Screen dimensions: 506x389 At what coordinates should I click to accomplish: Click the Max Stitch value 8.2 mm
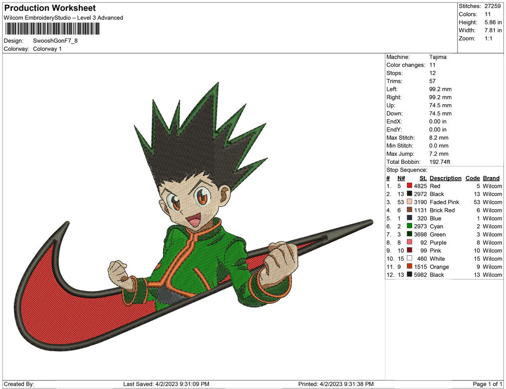pos(439,138)
